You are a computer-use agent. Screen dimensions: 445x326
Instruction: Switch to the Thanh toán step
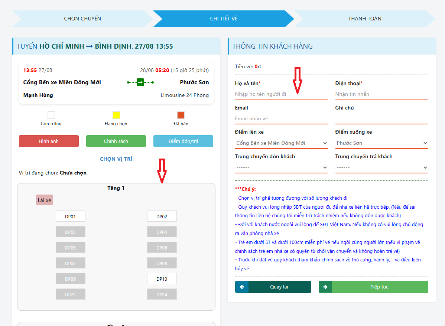click(x=364, y=19)
